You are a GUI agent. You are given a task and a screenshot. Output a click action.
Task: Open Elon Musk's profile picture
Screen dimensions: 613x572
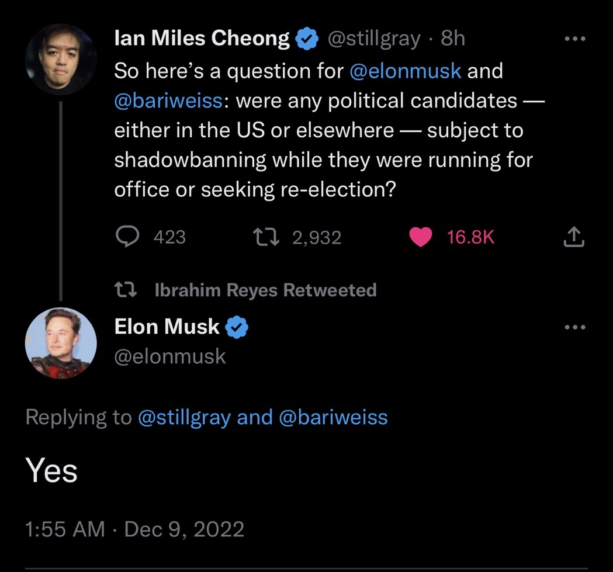[61, 343]
